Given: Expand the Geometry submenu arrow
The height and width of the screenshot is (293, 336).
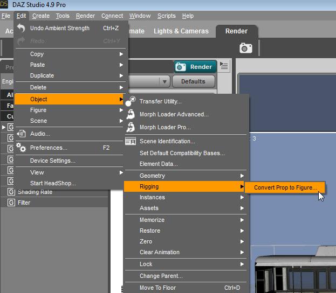Looking at the screenshot, I should (242, 176).
